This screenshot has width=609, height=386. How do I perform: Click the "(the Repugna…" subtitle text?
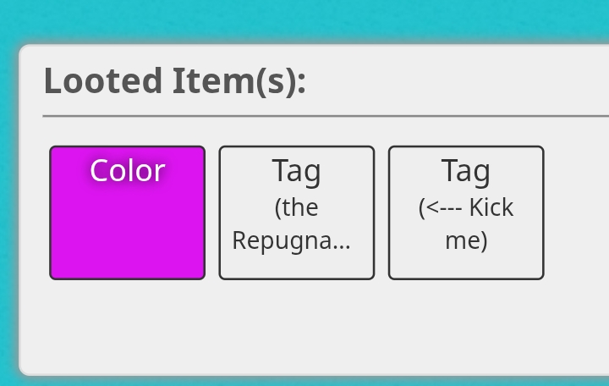pyautogui.click(x=292, y=224)
